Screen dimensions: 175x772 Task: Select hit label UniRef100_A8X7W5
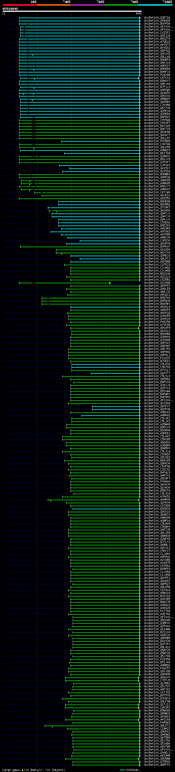point(157,747)
